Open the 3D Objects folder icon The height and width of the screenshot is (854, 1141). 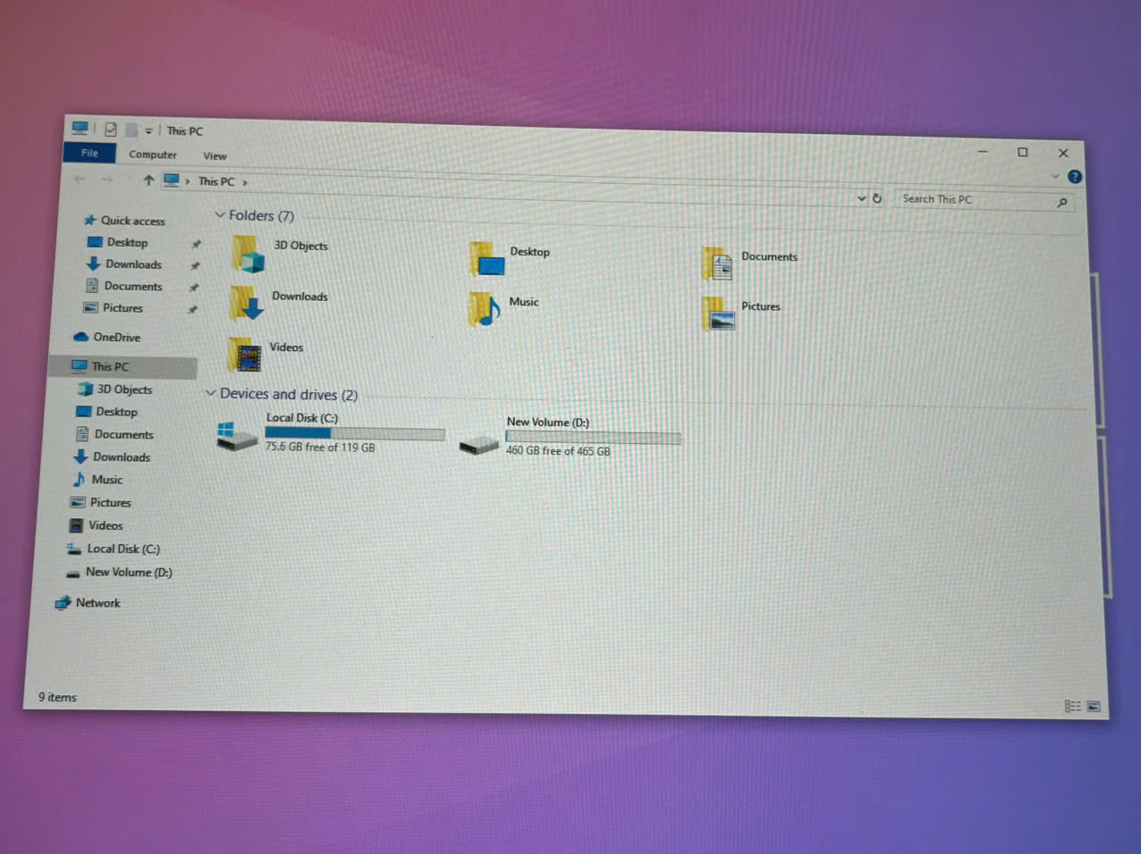coord(248,255)
